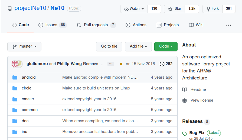Open cmake's "extend copyright year to 2016" commit

coord(89,99)
